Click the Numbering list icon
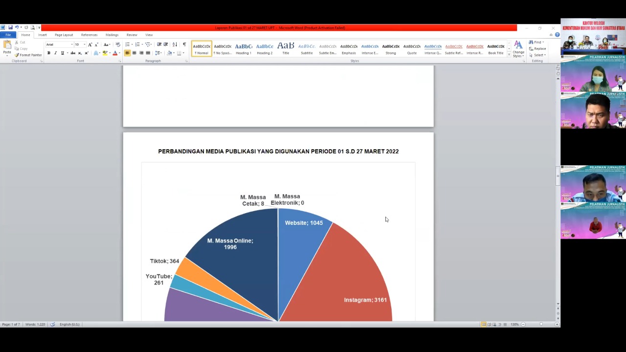Screen dimensions: 626x352 [137, 44]
